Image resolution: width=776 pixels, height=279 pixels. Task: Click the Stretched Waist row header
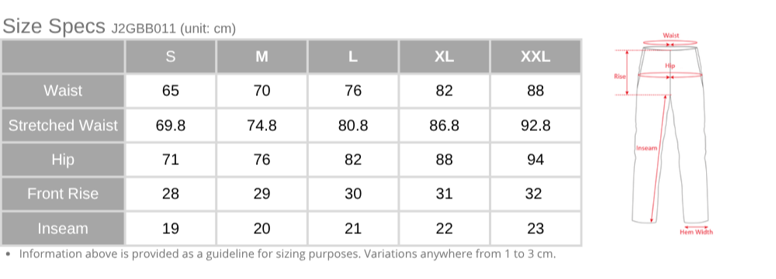(63, 125)
